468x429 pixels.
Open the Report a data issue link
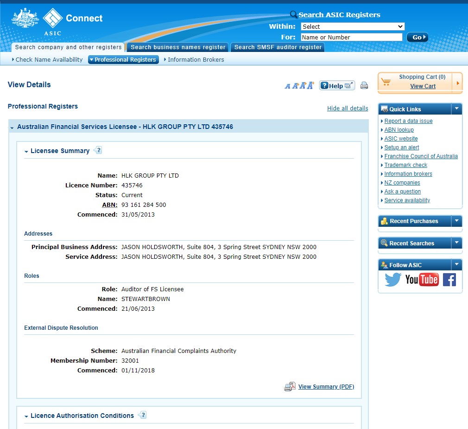tap(408, 121)
